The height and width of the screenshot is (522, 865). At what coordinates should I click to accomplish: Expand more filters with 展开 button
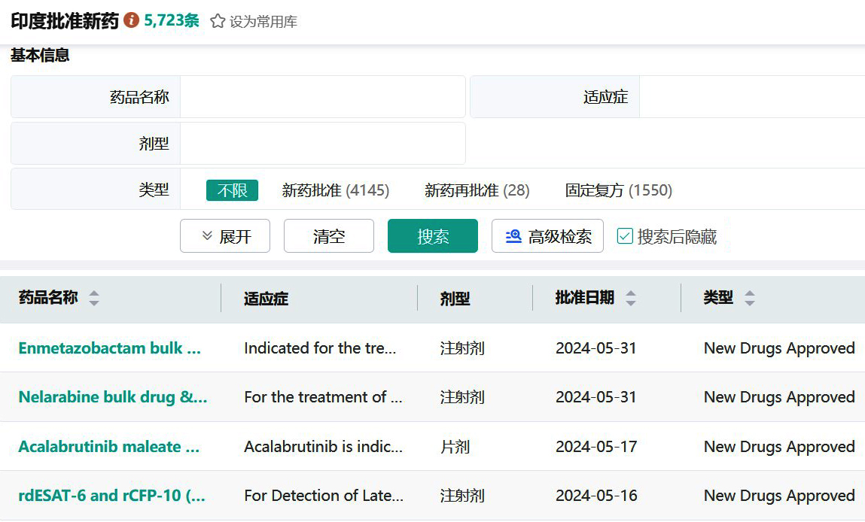pyautogui.click(x=225, y=236)
